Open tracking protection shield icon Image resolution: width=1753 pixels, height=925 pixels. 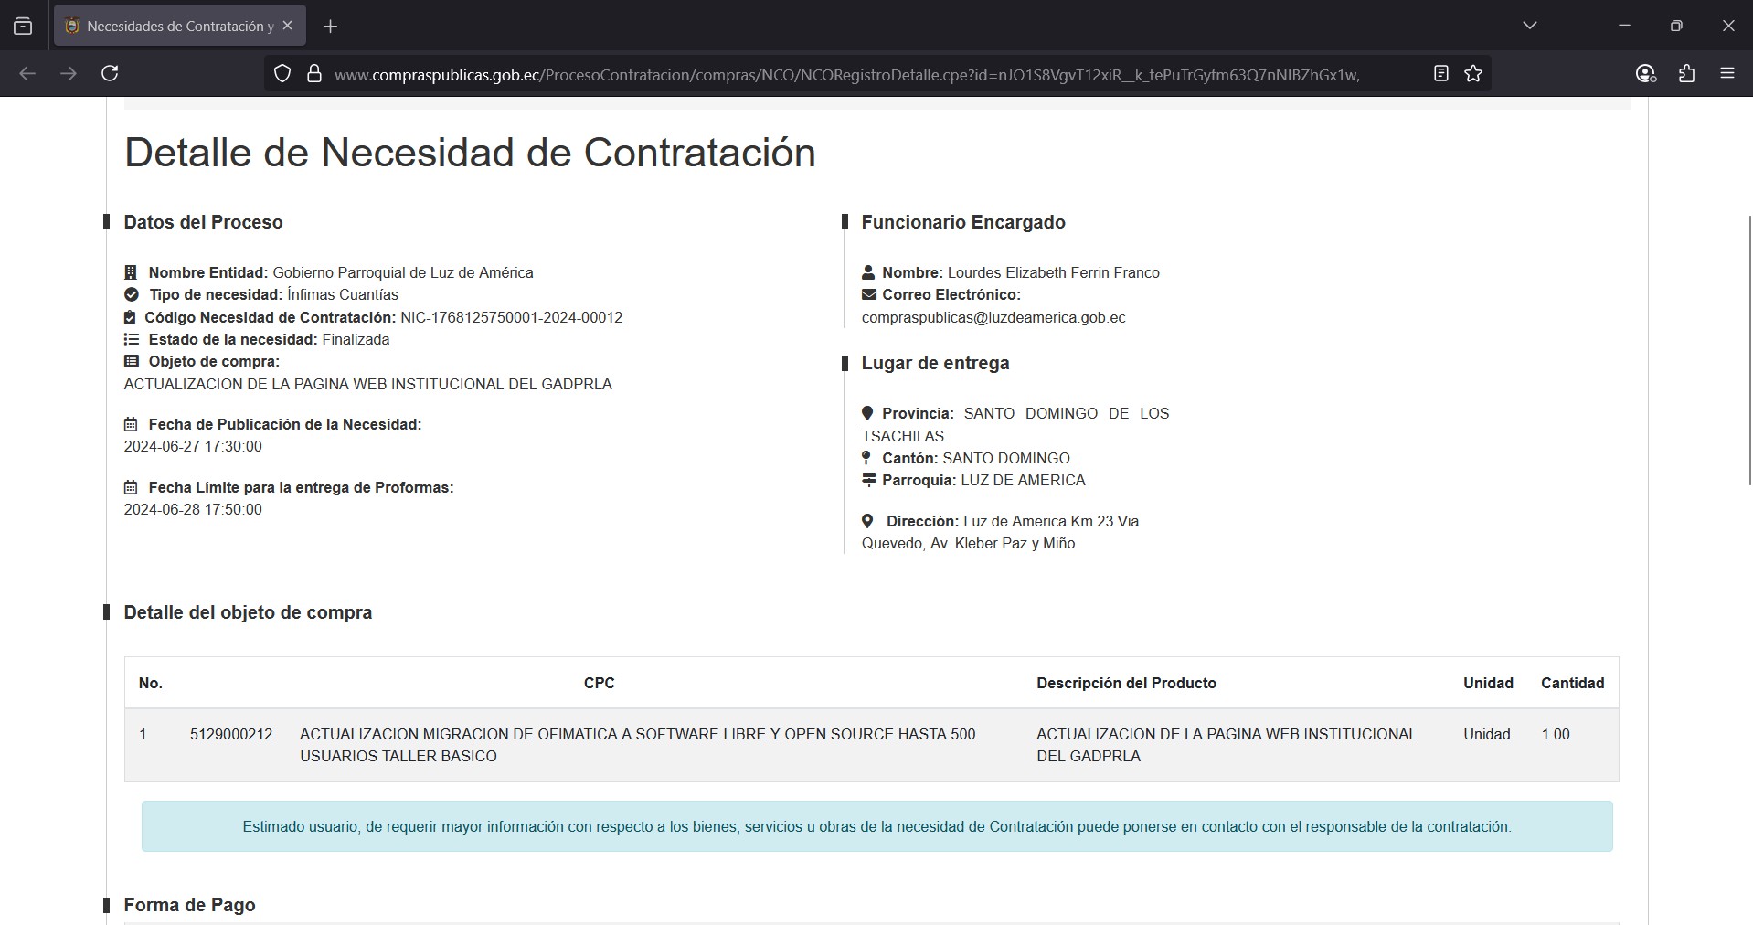[x=282, y=74]
